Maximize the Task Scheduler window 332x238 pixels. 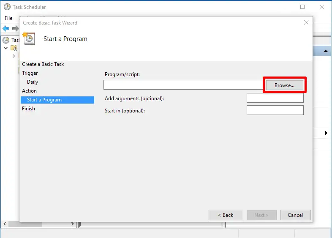tap(302, 7)
